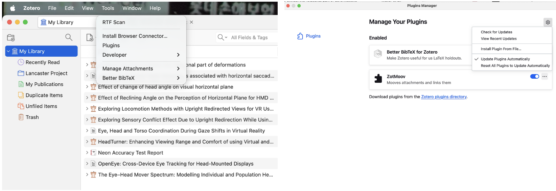Click the My Publications document icon
This screenshot has width=556, height=191.
pyautogui.click(x=21, y=84)
